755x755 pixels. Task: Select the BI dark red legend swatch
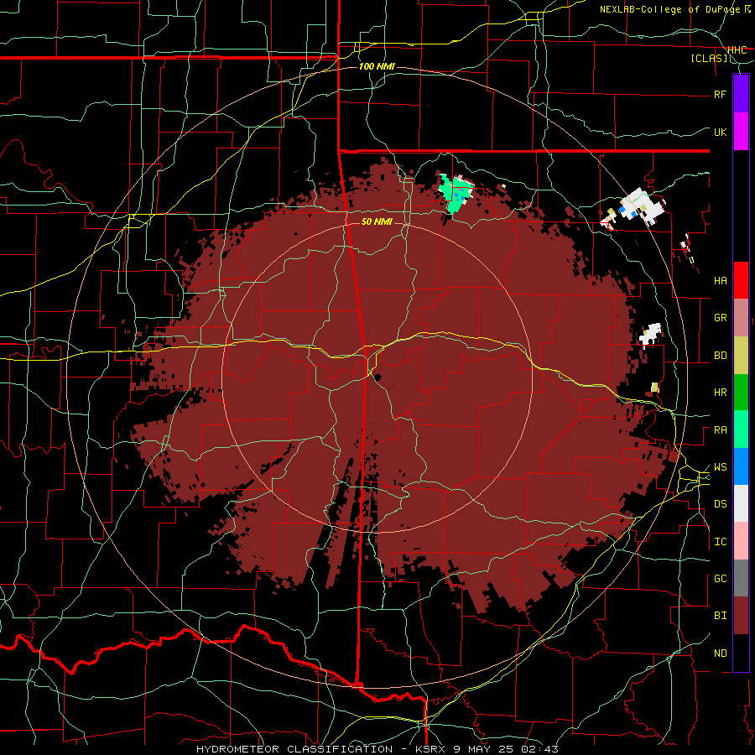coord(741,616)
